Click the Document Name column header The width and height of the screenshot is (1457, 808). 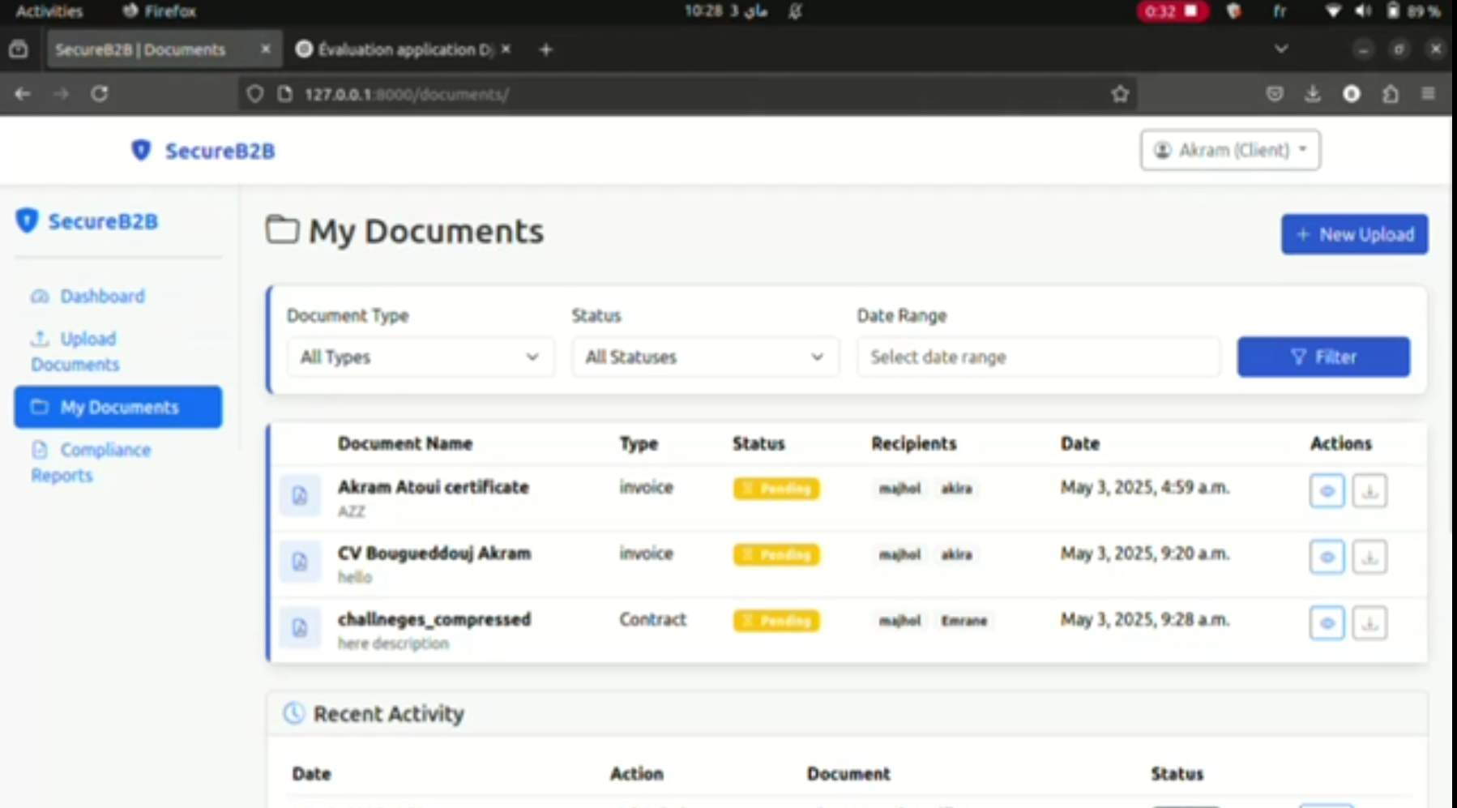click(x=405, y=443)
